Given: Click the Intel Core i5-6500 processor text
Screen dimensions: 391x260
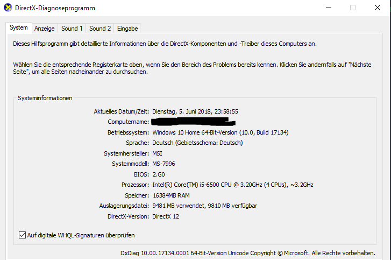Looking at the screenshot, I should tap(233, 185).
